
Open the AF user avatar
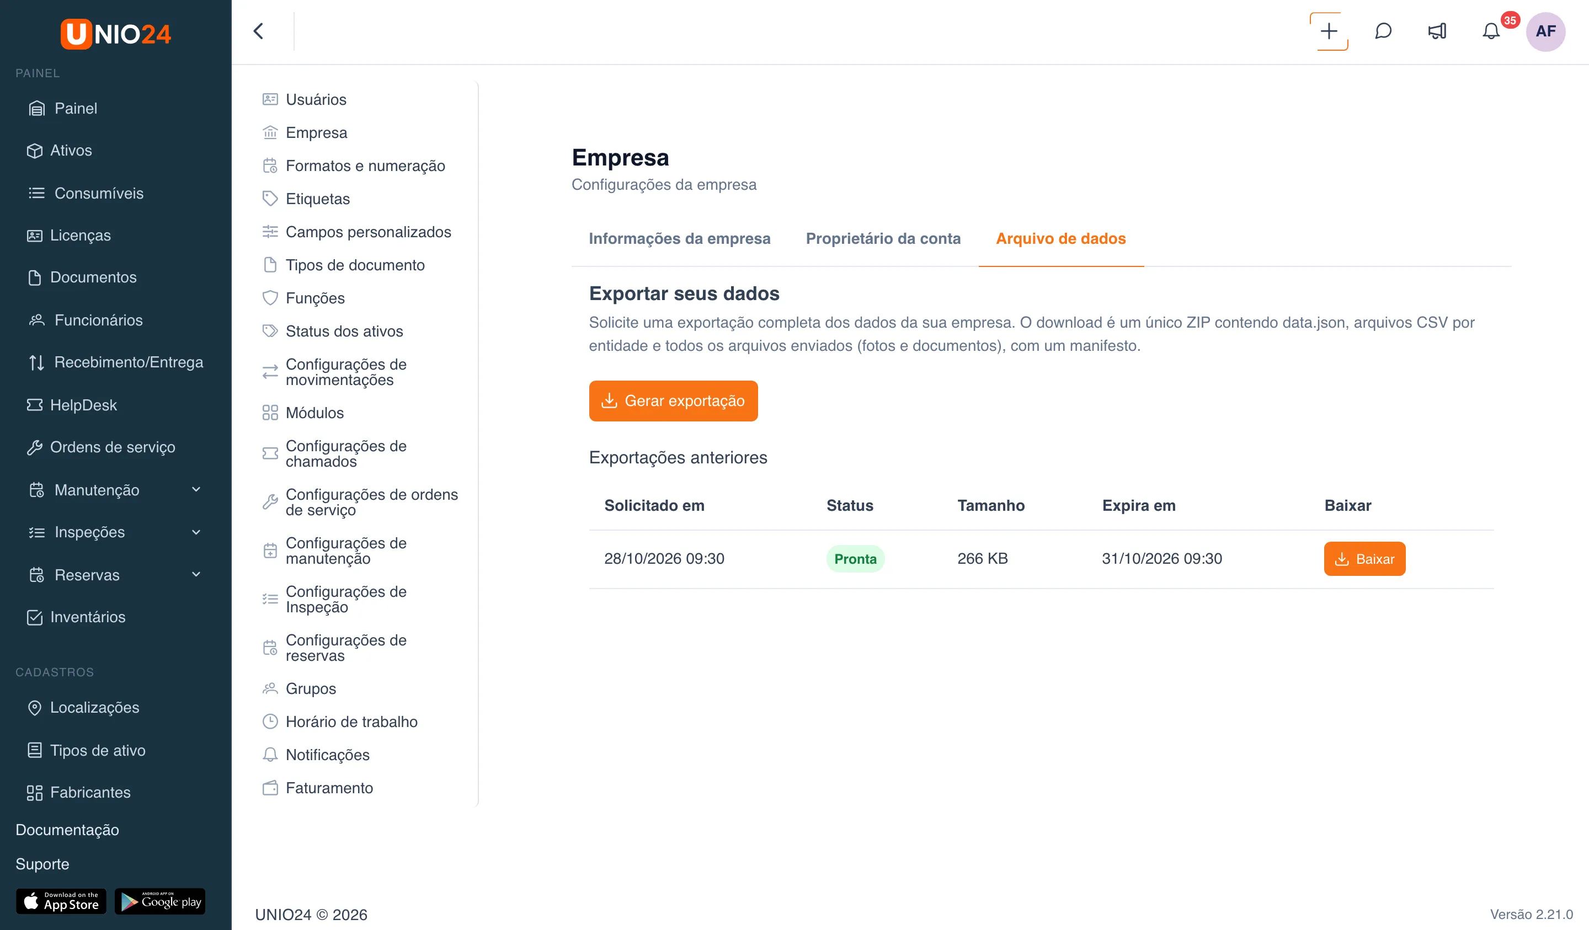[x=1545, y=31]
